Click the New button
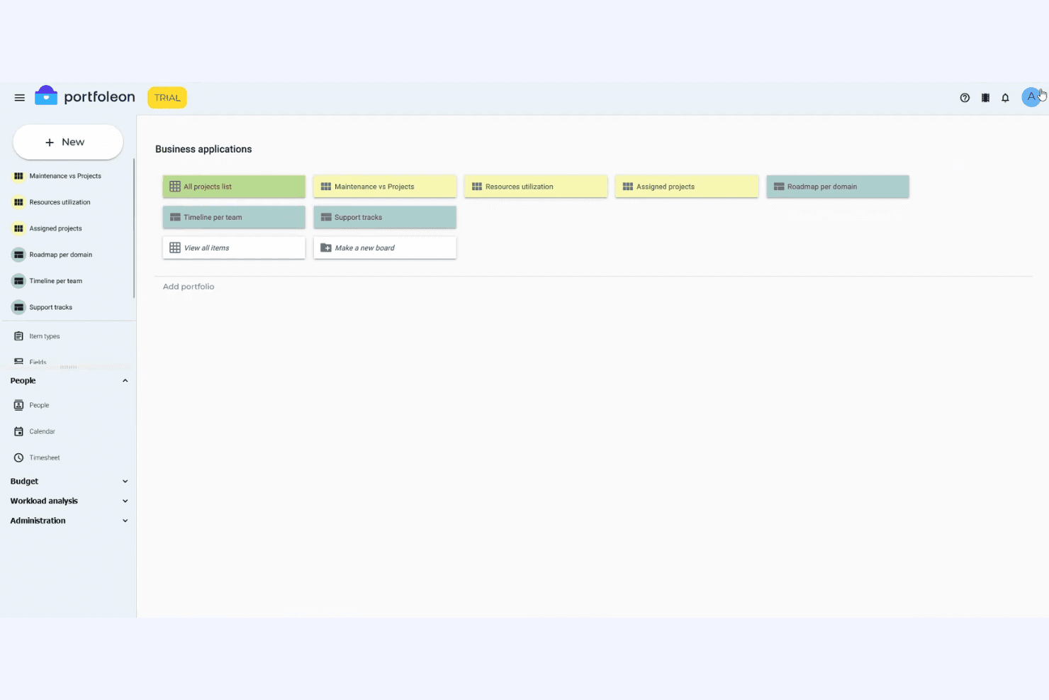 pos(68,142)
